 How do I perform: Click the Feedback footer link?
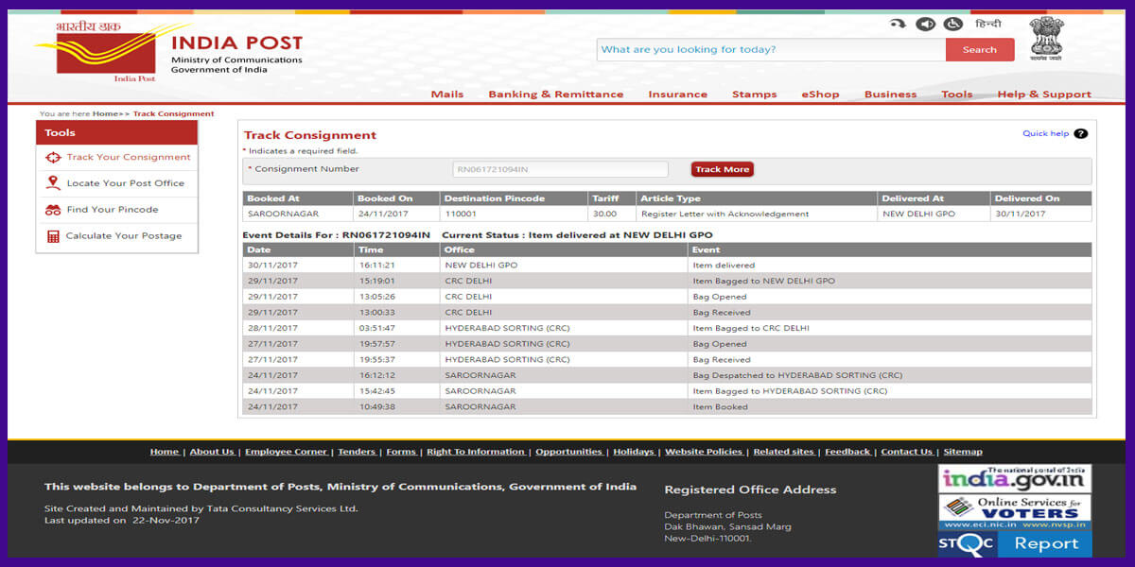click(847, 452)
